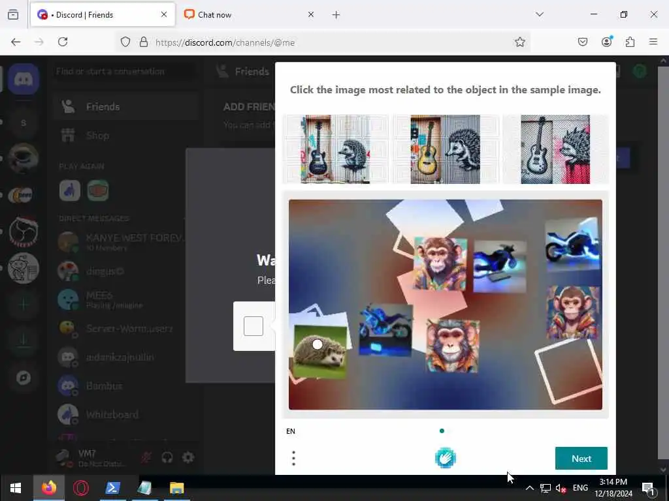
Task: Click the sample image with the red-splashed hedgehog
Action: pos(555,149)
